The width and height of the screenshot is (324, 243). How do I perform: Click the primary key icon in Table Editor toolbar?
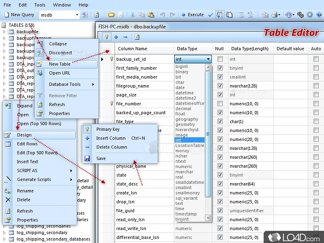pos(107,37)
